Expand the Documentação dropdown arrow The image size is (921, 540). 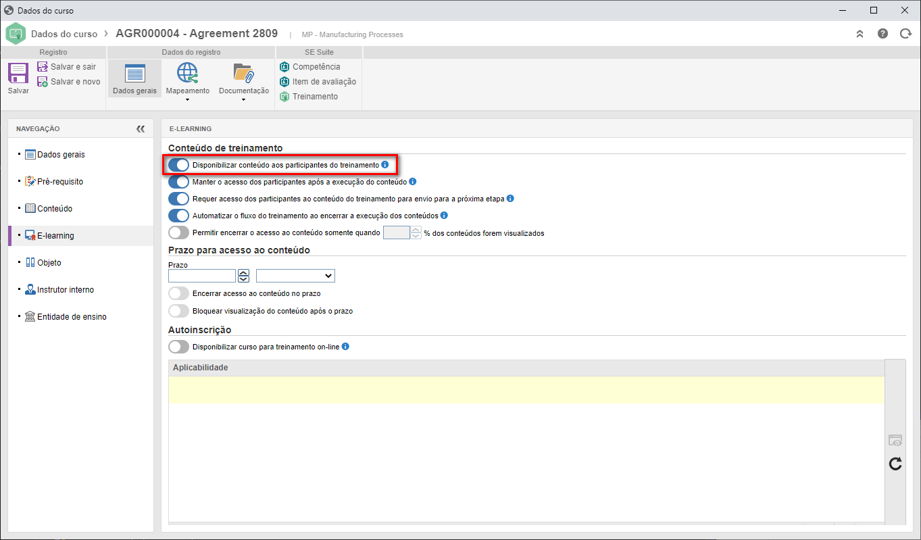click(243, 100)
